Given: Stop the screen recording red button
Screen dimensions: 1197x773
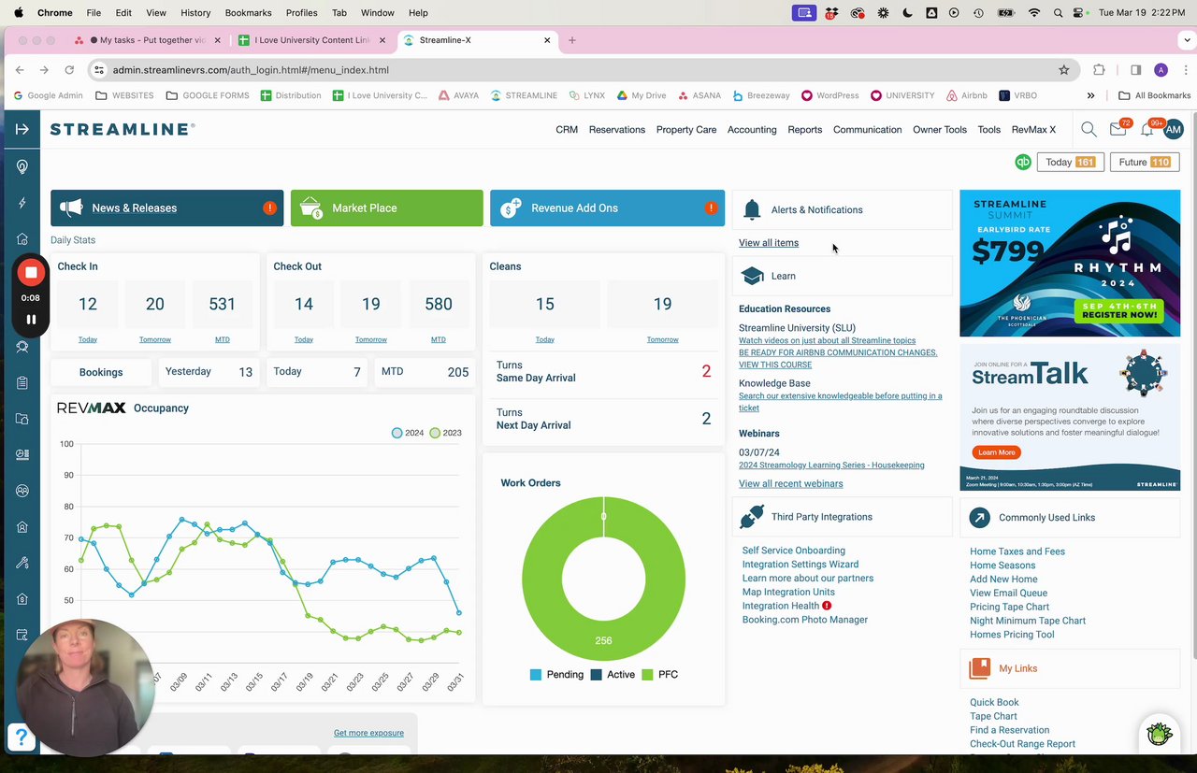Looking at the screenshot, I should coord(31,272).
